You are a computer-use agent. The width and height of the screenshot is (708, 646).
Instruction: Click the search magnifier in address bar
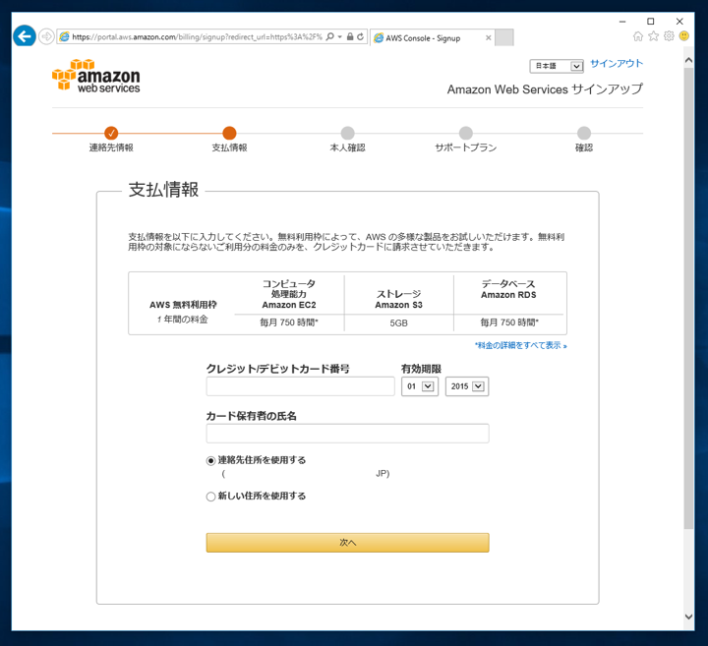coord(330,37)
